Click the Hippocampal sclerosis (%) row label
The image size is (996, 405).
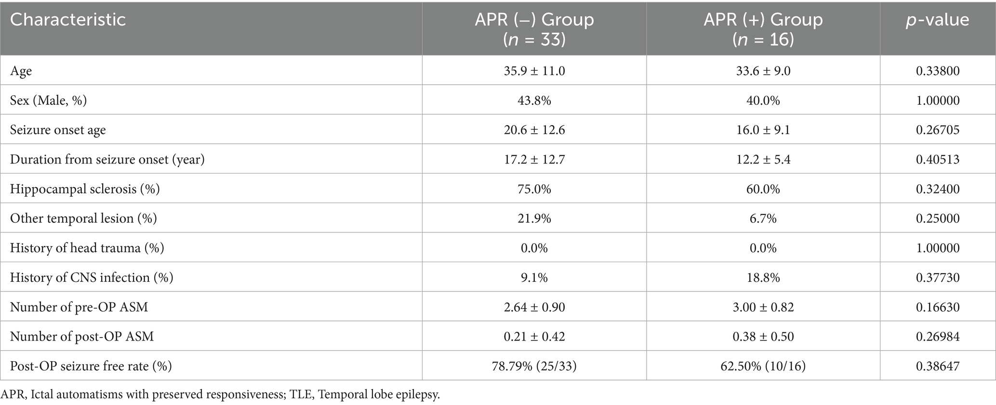tap(85, 189)
